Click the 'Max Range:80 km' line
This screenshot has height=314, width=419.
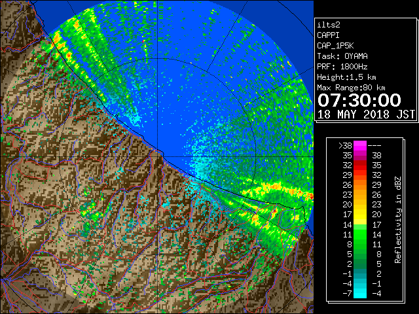coord(351,88)
